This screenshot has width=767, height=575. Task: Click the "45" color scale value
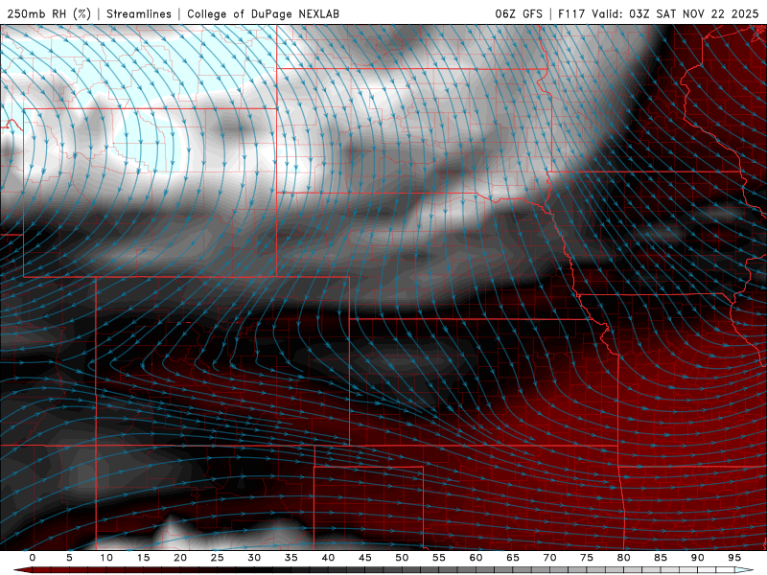[365, 558]
